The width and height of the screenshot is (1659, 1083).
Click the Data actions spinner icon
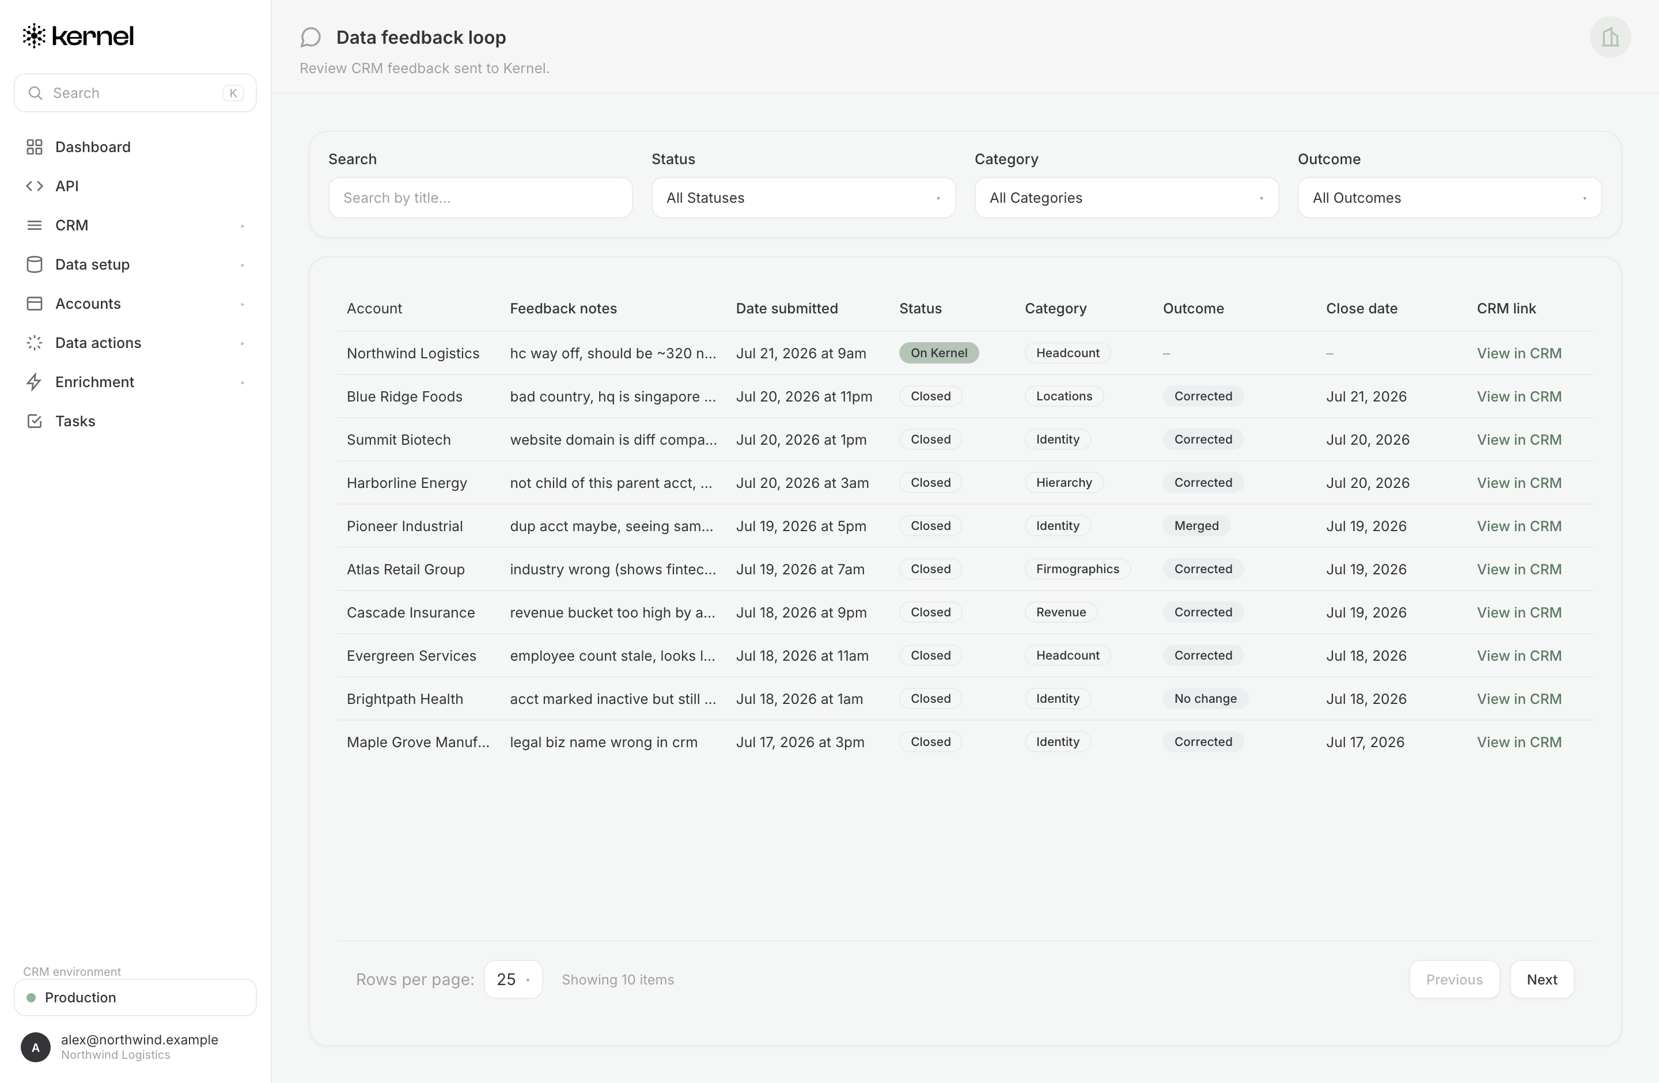point(34,343)
